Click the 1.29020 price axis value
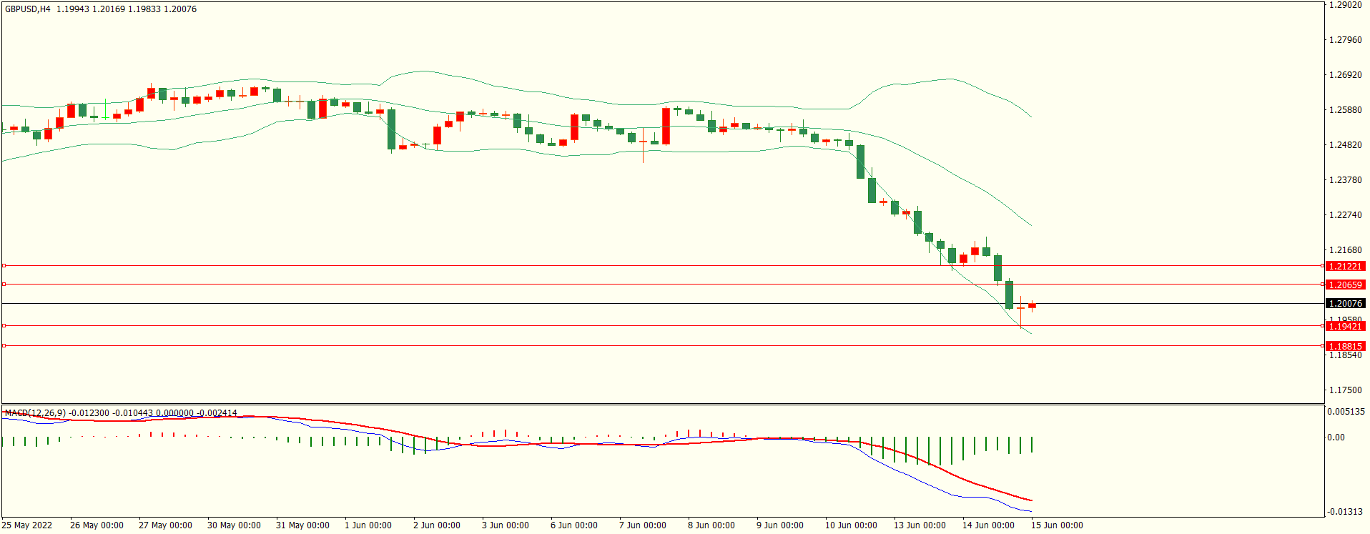 click(x=1345, y=5)
